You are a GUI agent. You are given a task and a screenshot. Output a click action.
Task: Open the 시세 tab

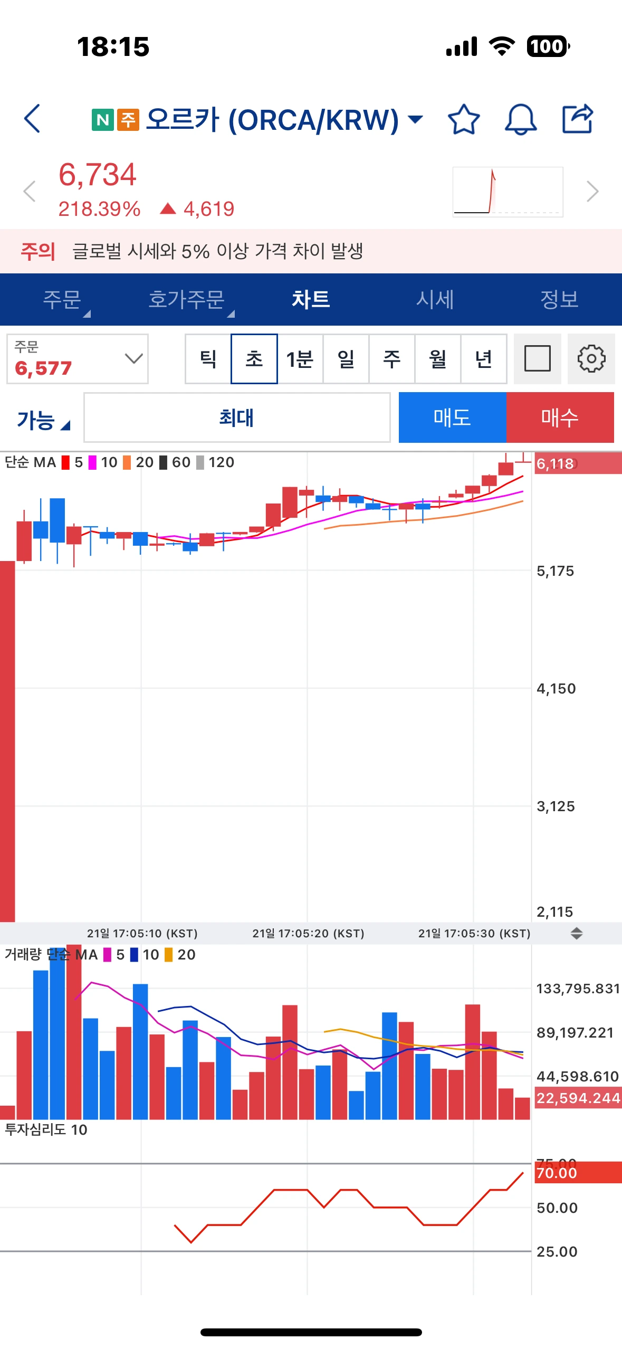pos(435,299)
